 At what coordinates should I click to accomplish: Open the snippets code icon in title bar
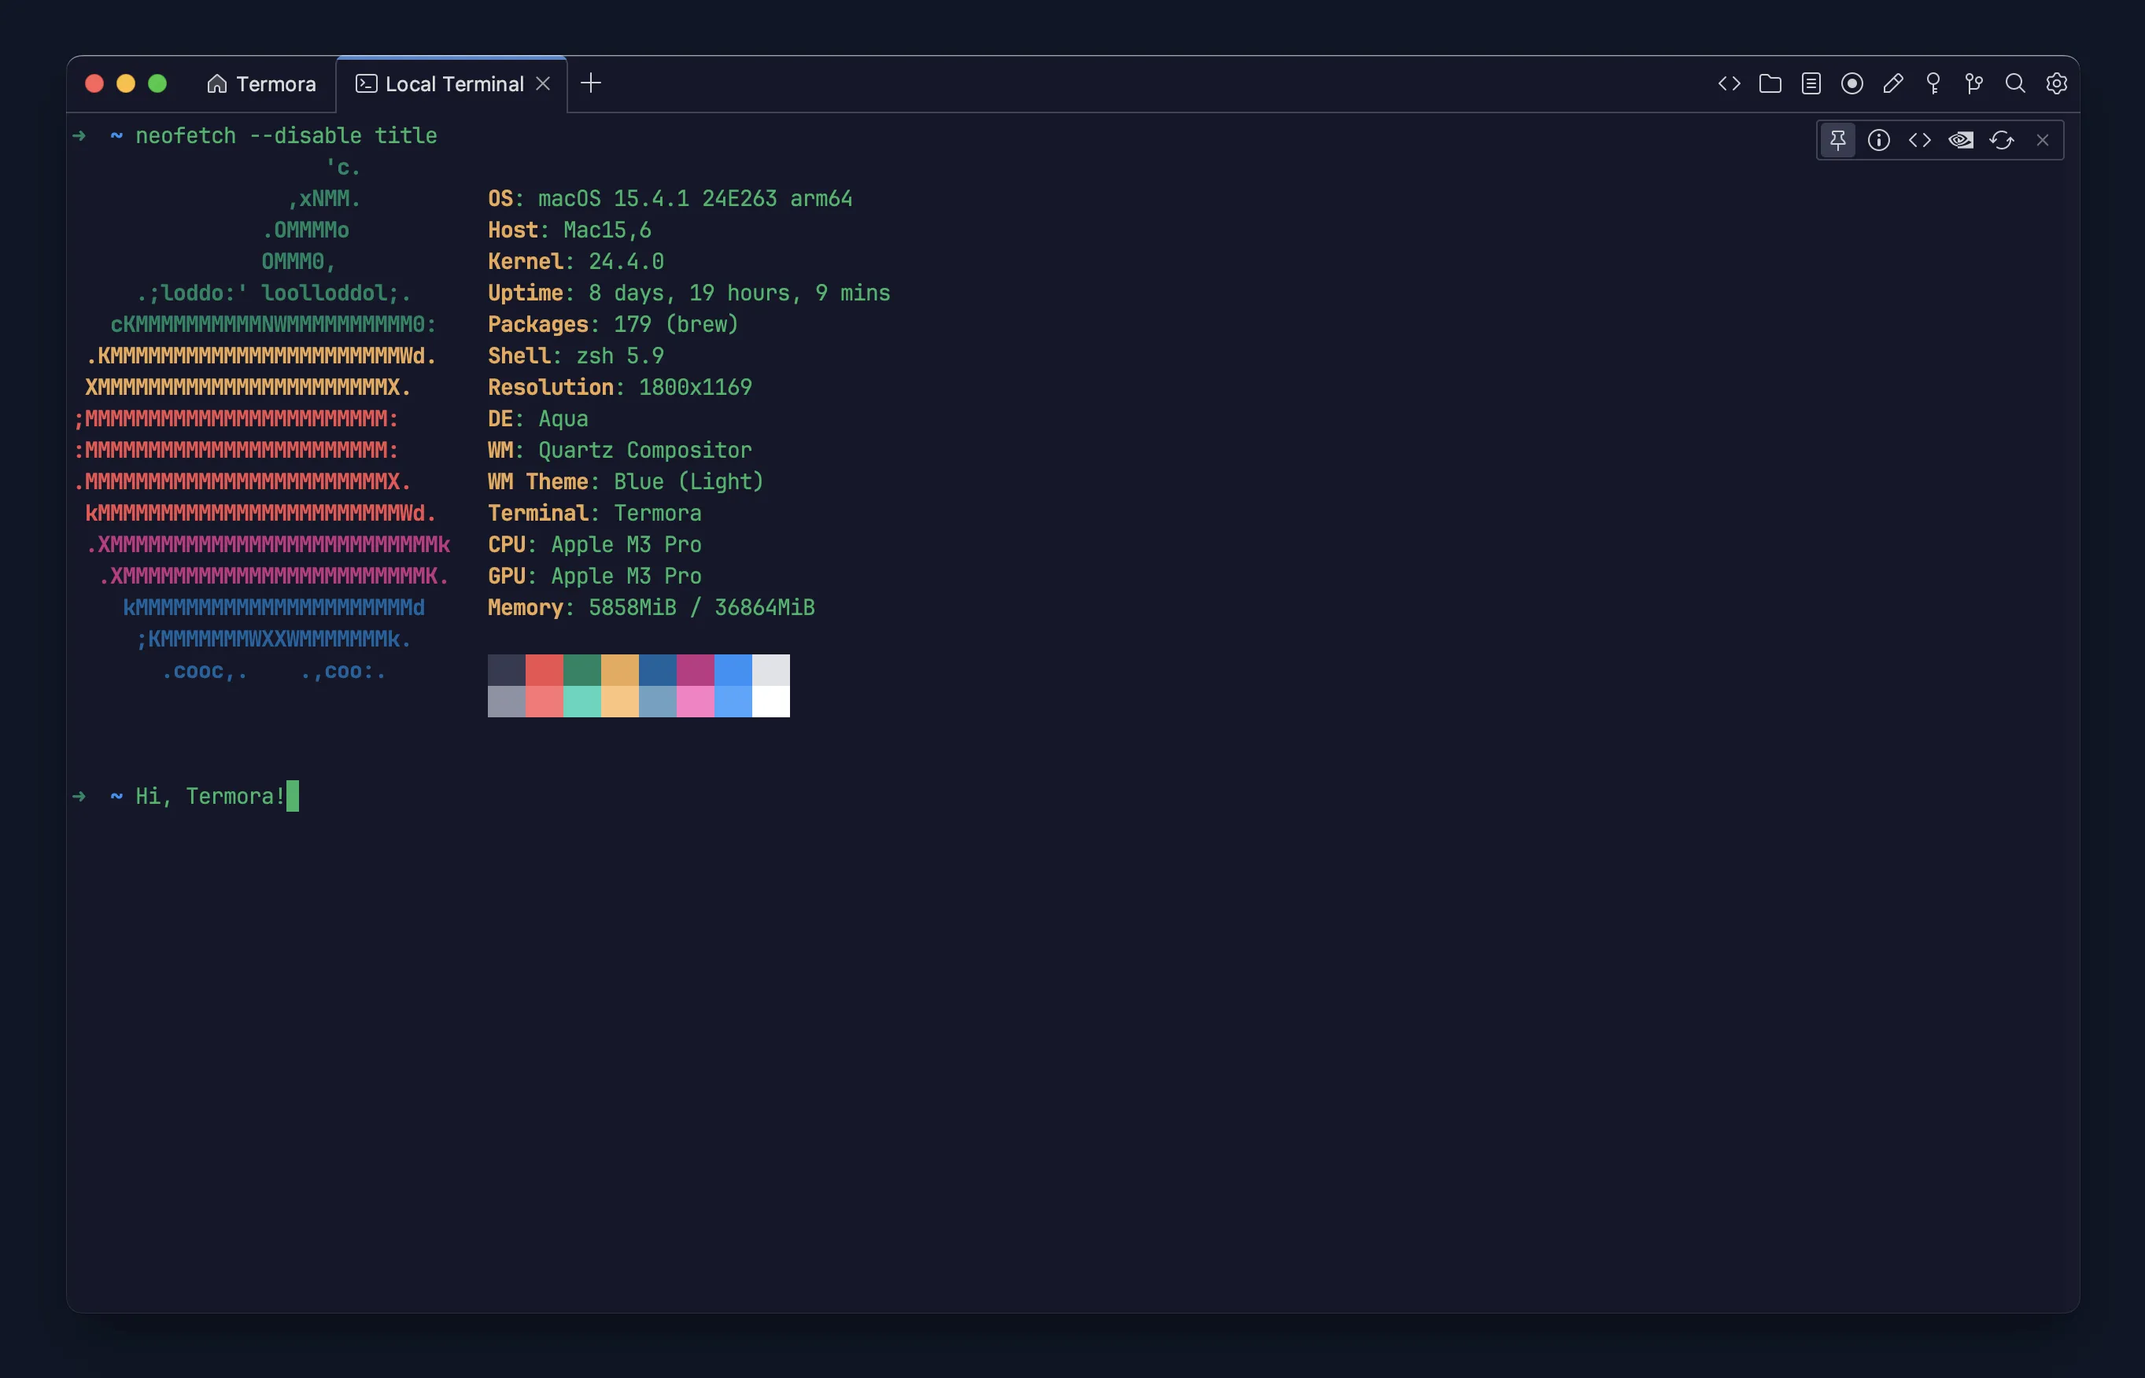(1729, 83)
